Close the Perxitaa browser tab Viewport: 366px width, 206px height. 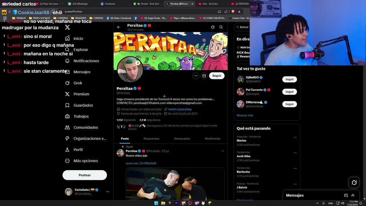pyautogui.click(x=192, y=4)
